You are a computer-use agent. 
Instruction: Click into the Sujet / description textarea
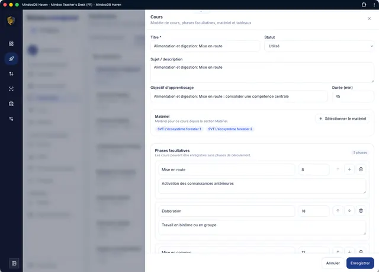(x=262, y=72)
